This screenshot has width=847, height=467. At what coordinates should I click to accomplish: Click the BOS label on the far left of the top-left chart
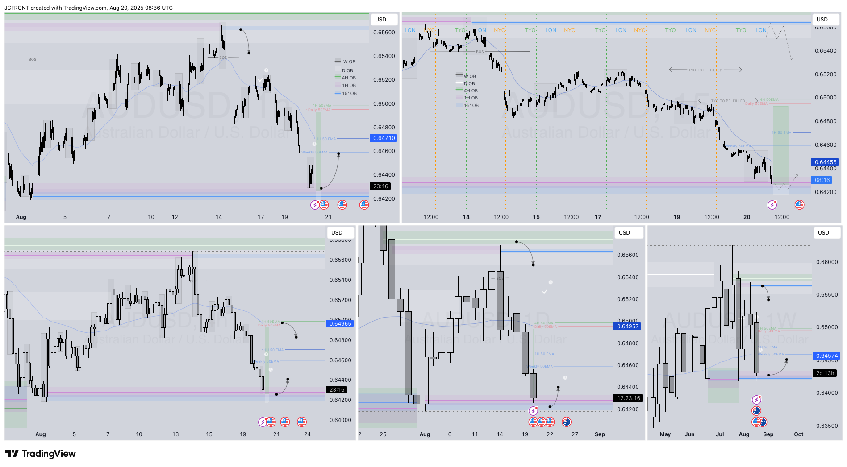(33, 59)
